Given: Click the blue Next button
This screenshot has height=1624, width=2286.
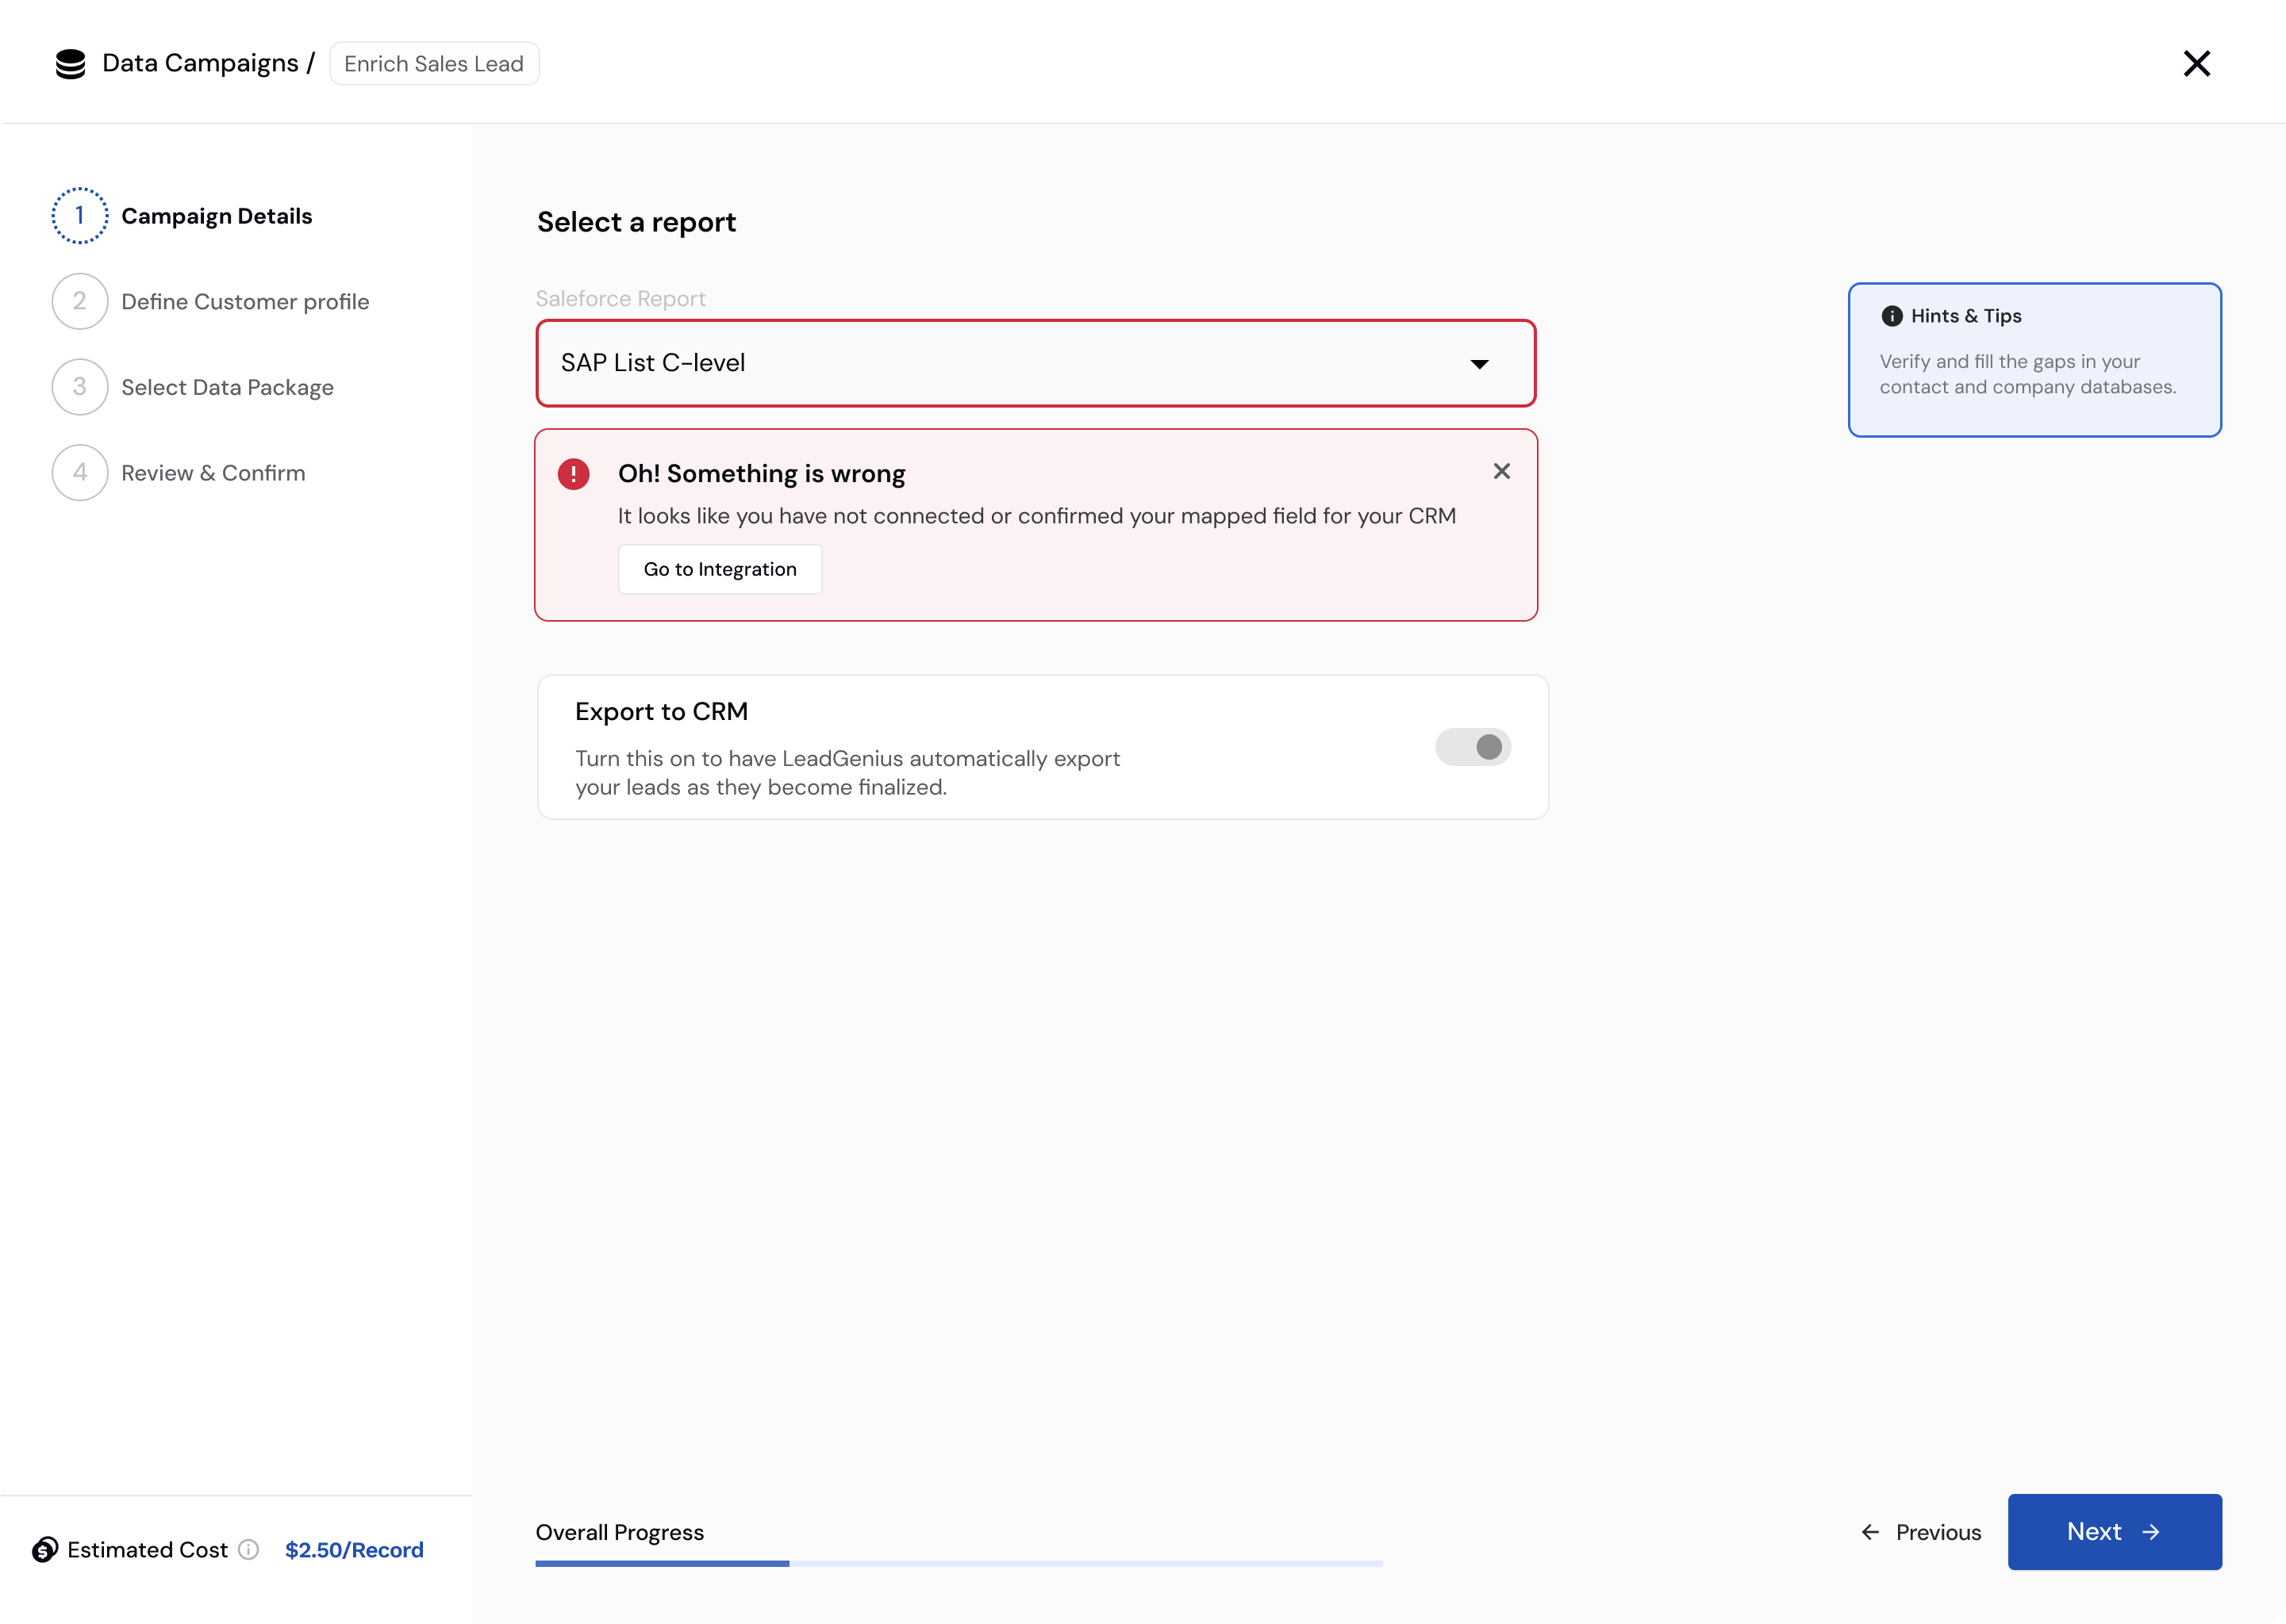Looking at the screenshot, I should [2114, 1532].
